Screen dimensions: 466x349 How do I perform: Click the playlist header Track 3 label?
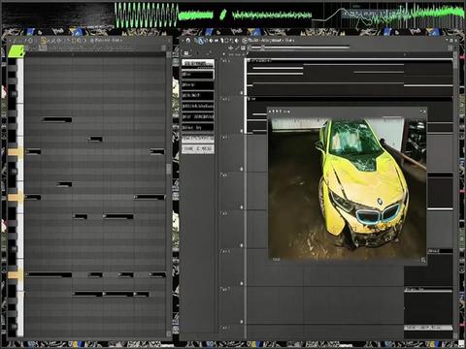(224, 137)
